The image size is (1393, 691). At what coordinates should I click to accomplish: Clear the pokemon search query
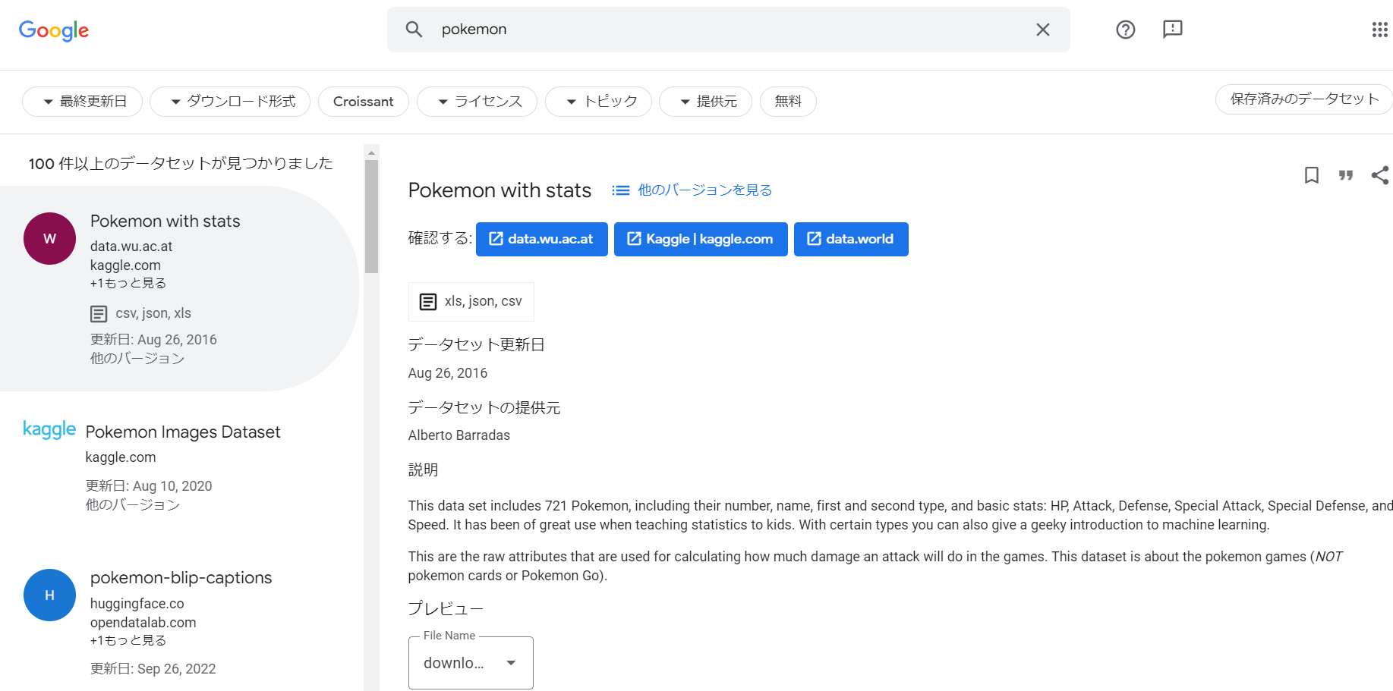click(1043, 30)
